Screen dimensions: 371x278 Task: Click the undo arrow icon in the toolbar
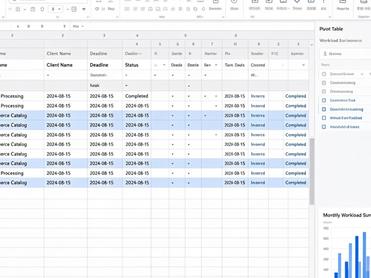click(x=10, y=9)
